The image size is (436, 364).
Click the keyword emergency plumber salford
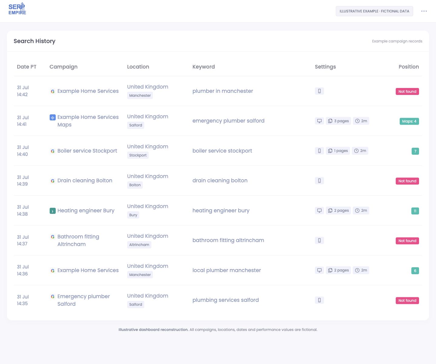point(229,121)
